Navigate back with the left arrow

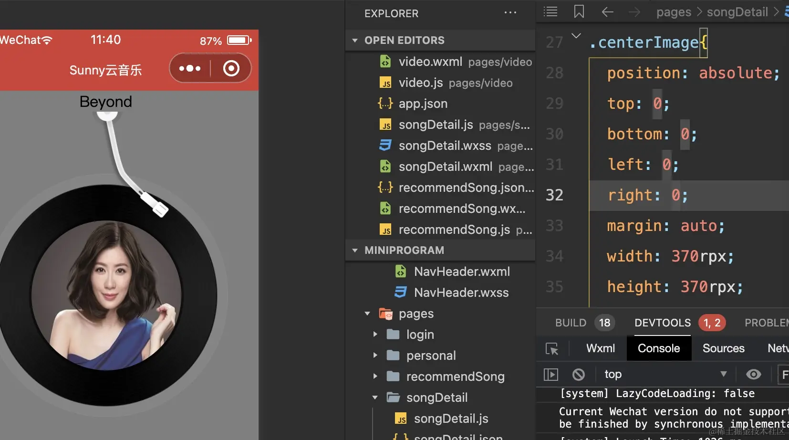(x=607, y=12)
